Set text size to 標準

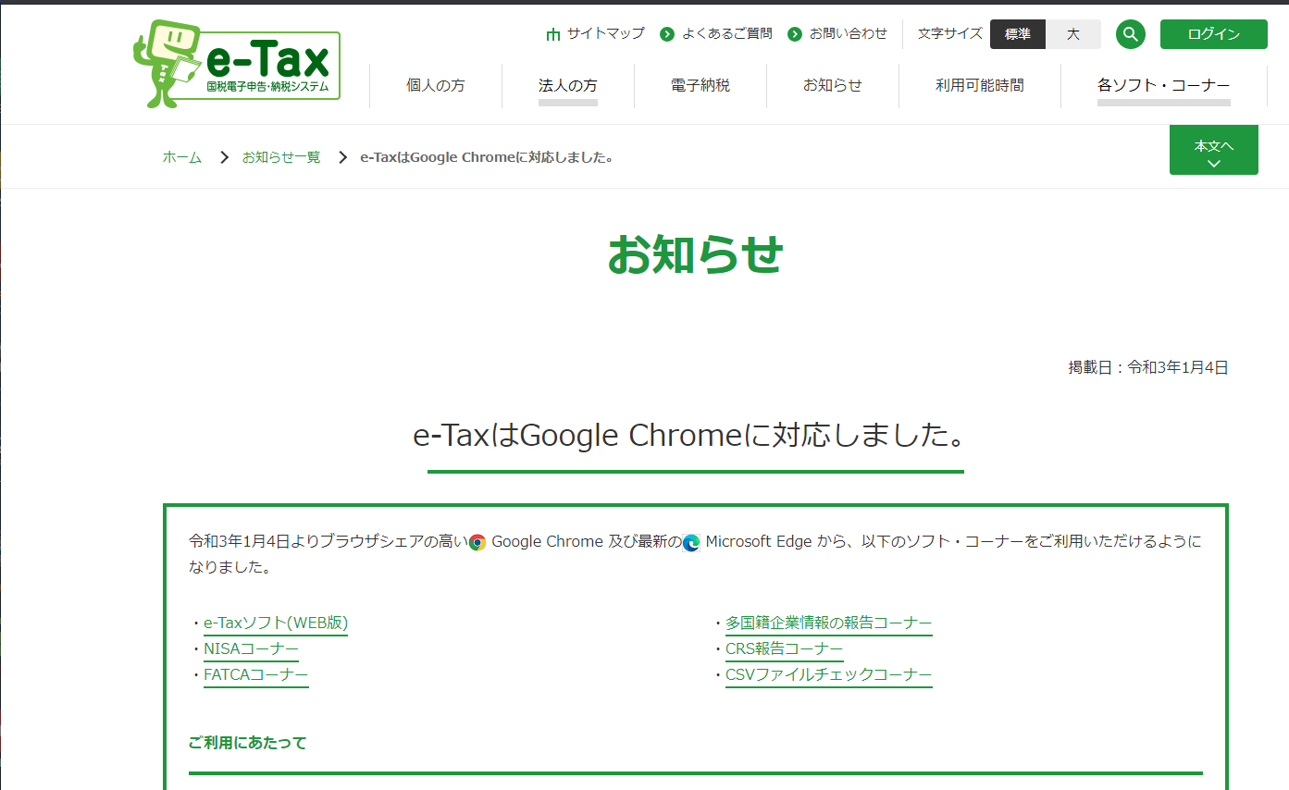click(1018, 34)
